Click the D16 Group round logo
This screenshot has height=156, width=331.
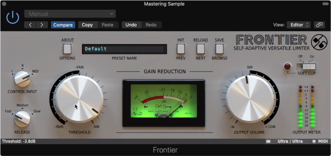click(319, 42)
